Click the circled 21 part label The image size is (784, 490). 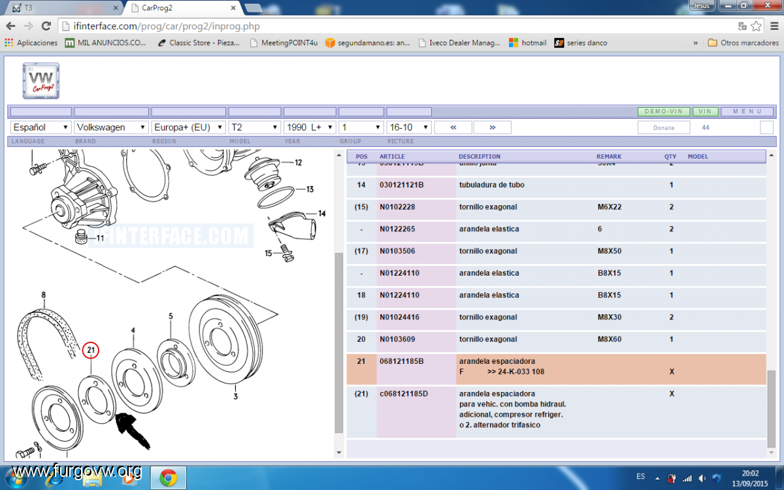[x=91, y=351]
